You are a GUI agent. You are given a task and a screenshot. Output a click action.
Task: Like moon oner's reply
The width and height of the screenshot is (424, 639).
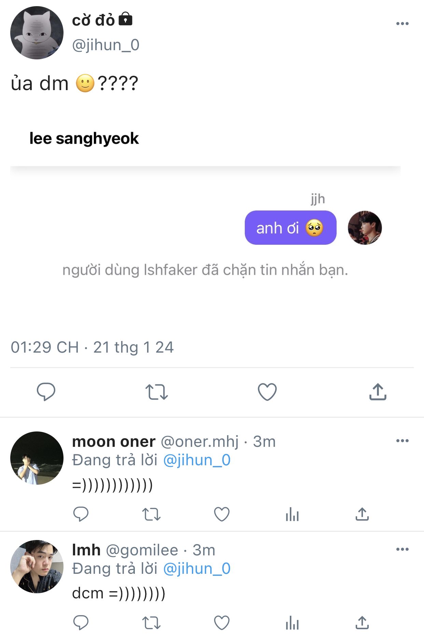point(222,514)
